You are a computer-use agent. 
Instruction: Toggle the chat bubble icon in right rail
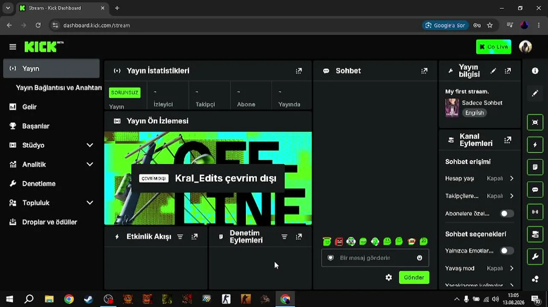coord(535,189)
